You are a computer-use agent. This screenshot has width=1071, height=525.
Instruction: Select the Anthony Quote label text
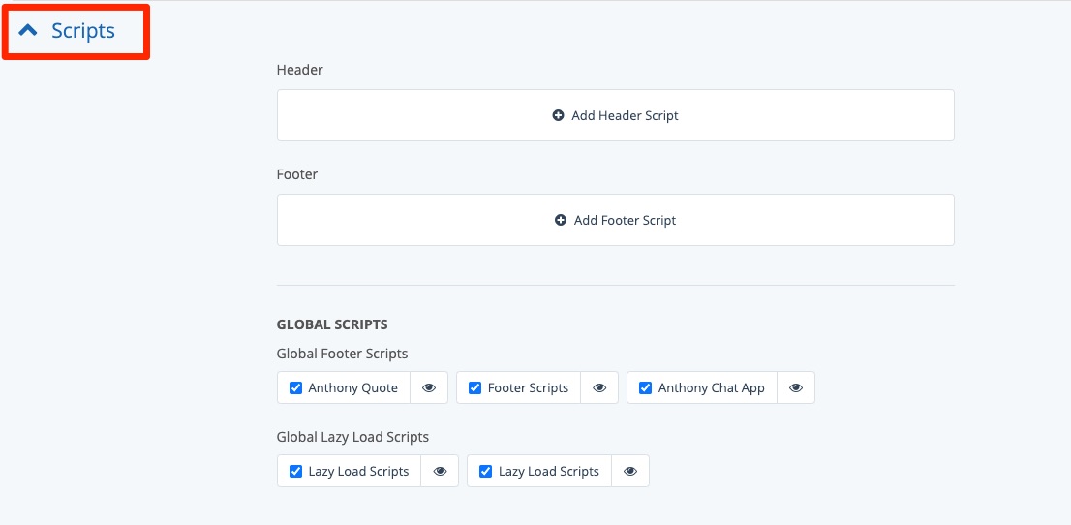(352, 387)
